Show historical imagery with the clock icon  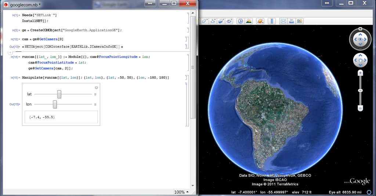pyautogui.click(x=240, y=21)
